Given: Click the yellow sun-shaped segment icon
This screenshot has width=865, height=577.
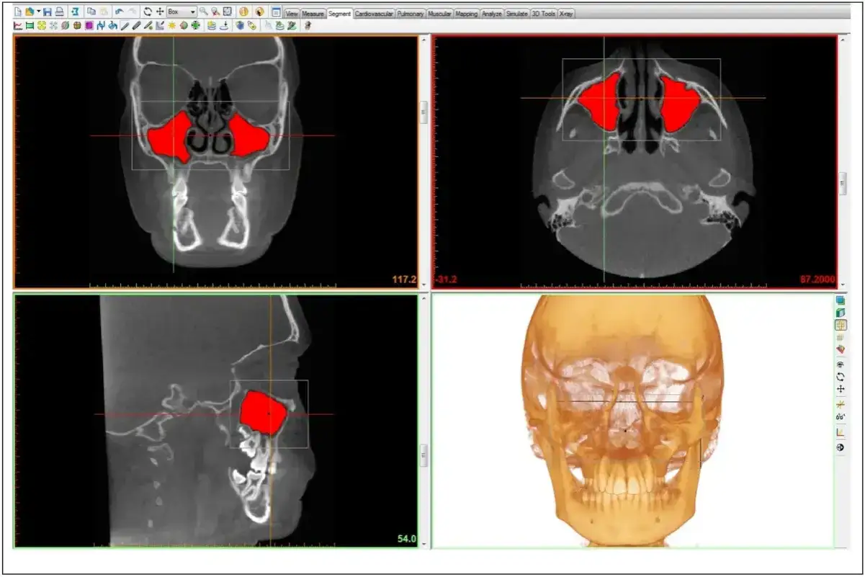Looking at the screenshot, I should coord(172,25).
